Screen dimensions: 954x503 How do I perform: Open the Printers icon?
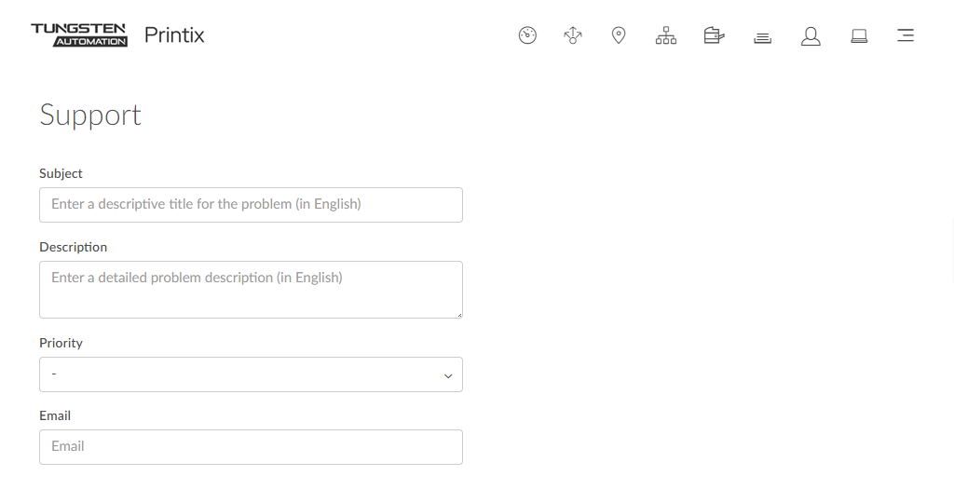(714, 36)
